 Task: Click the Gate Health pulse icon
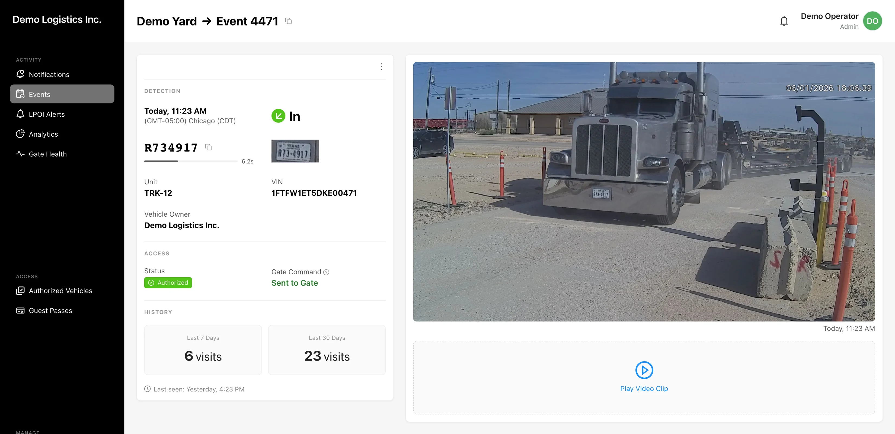[20, 153]
